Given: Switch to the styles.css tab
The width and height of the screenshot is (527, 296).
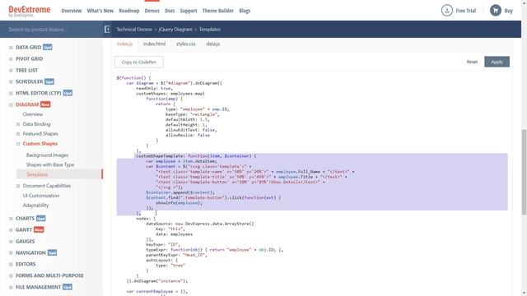Looking at the screenshot, I should point(186,44).
